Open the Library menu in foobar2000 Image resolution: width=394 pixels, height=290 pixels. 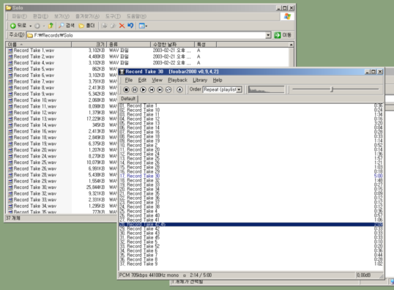click(200, 80)
